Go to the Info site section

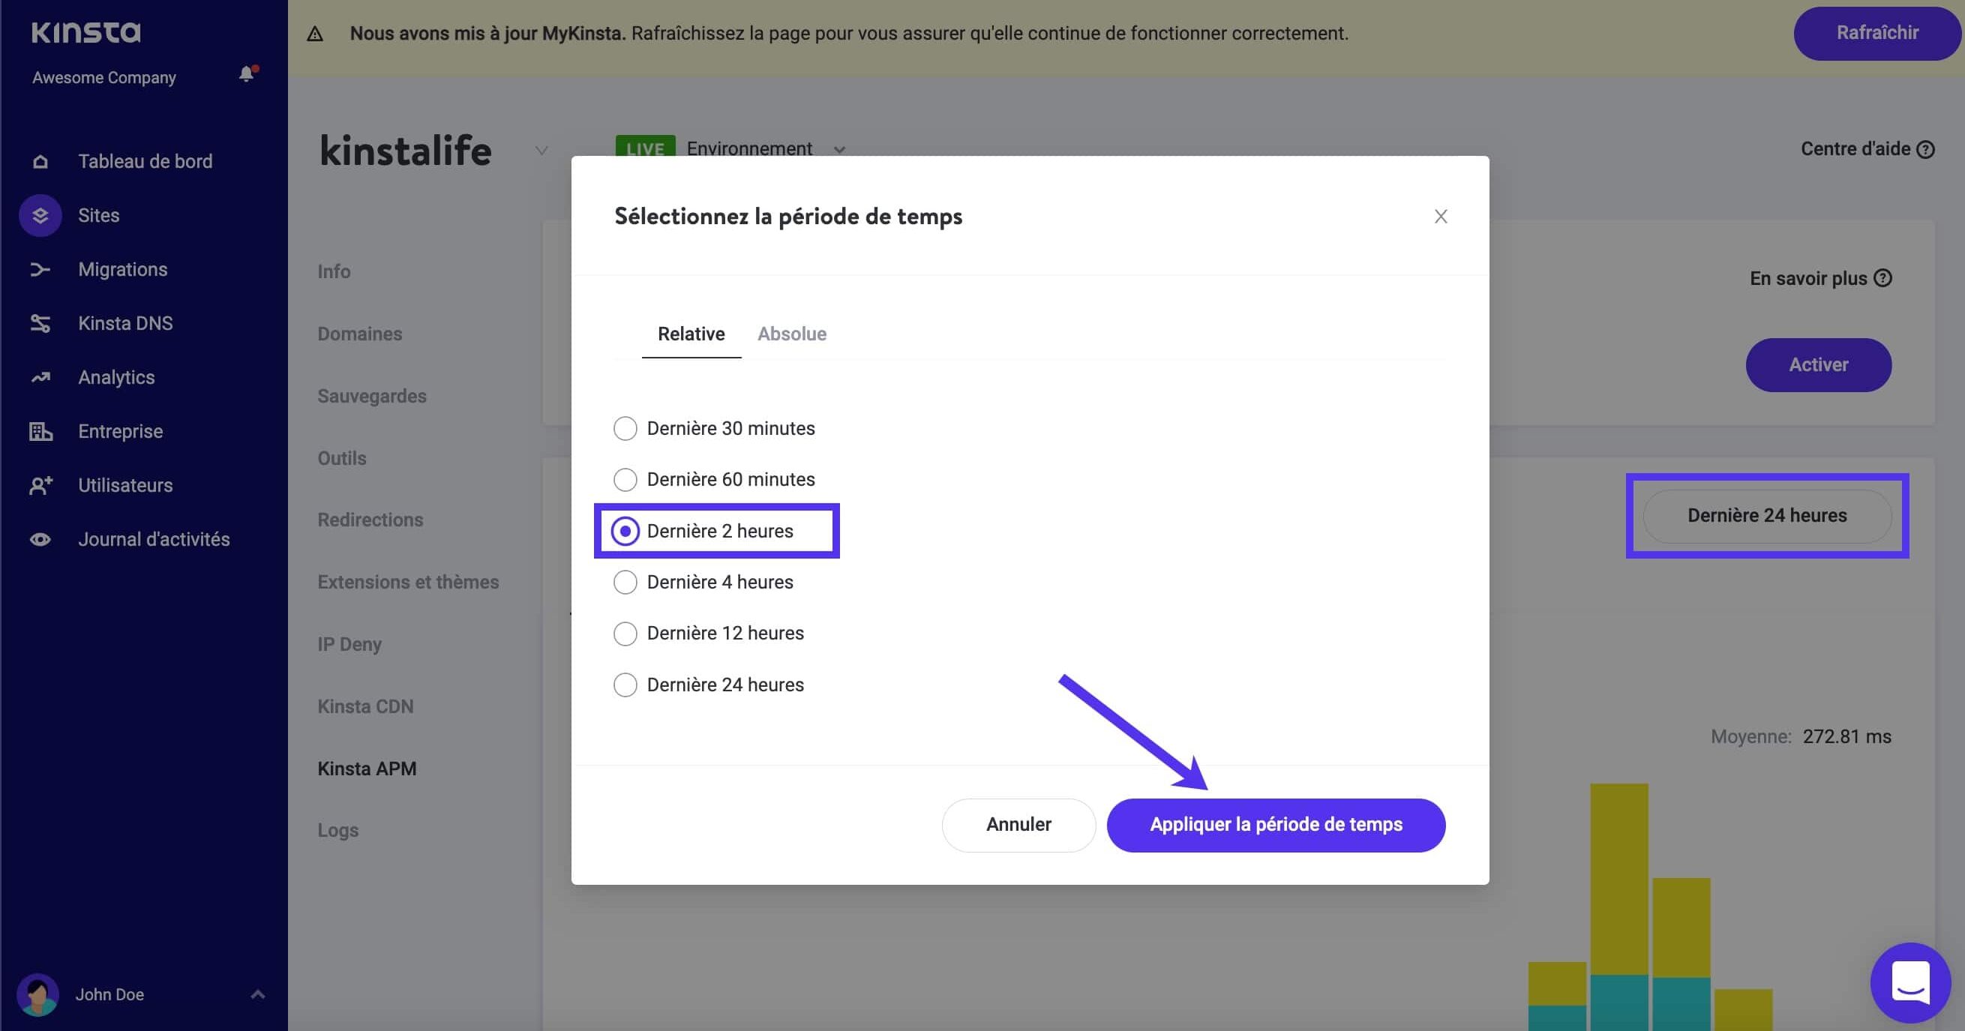pos(334,271)
